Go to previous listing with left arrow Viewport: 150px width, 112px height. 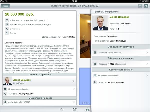pos(140,6)
